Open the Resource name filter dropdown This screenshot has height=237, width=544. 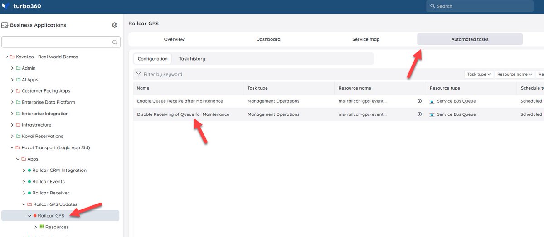coord(515,74)
